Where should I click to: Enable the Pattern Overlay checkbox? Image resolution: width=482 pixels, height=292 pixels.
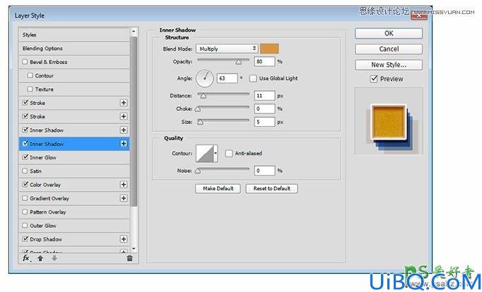[x=25, y=212]
